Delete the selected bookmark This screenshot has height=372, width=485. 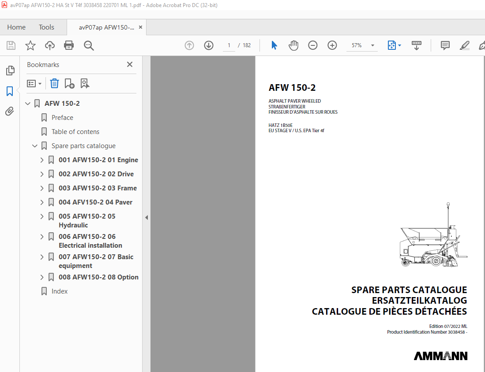(54, 83)
